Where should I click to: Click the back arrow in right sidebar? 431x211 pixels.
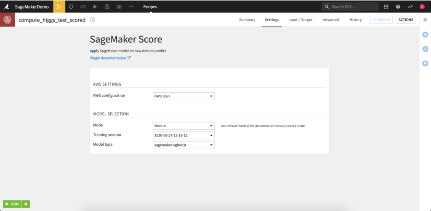(x=425, y=20)
